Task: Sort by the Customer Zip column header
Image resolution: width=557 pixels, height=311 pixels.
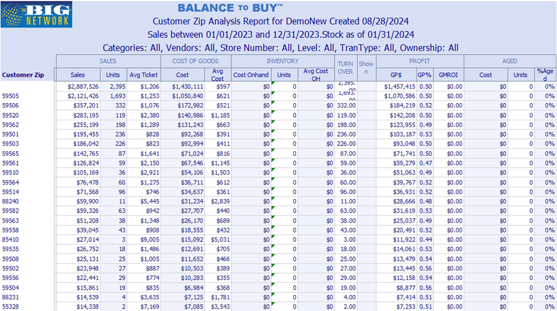Action: [23, 75]
